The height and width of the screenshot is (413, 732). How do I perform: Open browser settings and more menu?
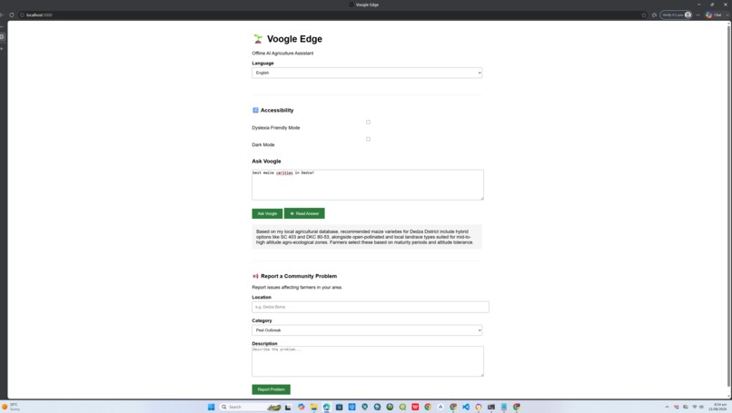[697, 15]
